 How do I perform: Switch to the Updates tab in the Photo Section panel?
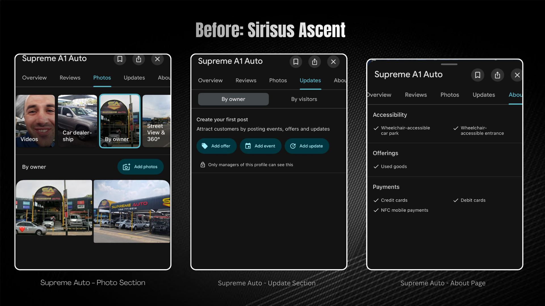[x=134, y=78]
